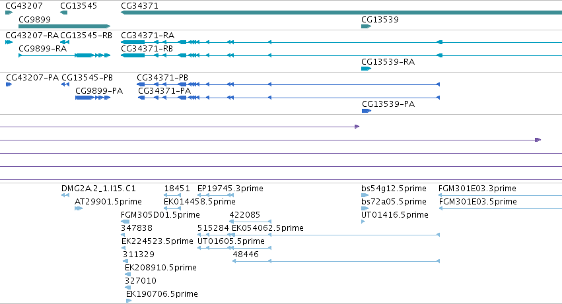
Task: Select EST label EK054062.5prime
Action: [267, 228]
